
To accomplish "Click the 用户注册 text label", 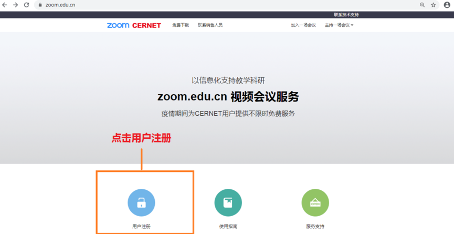I will point(141,227).
